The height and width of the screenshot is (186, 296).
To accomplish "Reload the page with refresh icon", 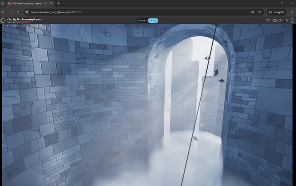I will click(18, 12).
